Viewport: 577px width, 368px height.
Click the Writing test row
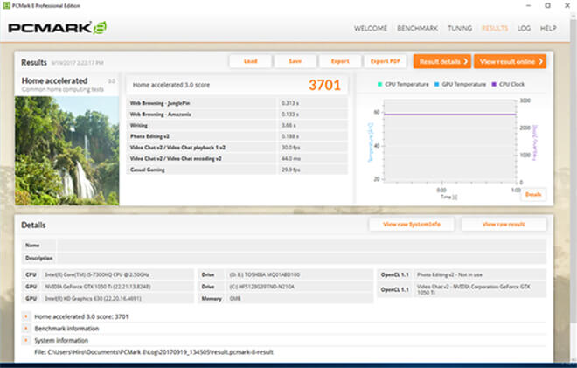pos(237,126)
